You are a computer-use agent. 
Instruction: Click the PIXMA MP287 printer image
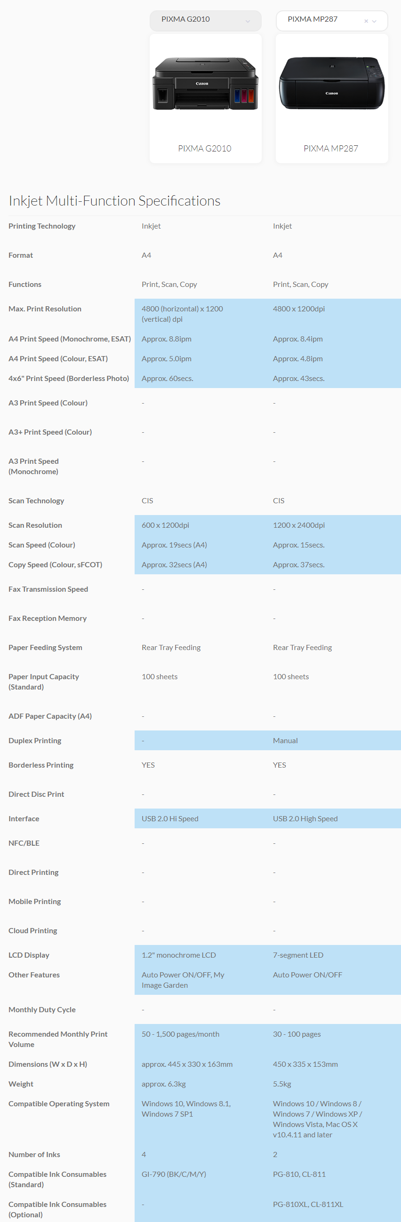pyautogui.click(x=332, y=83)
